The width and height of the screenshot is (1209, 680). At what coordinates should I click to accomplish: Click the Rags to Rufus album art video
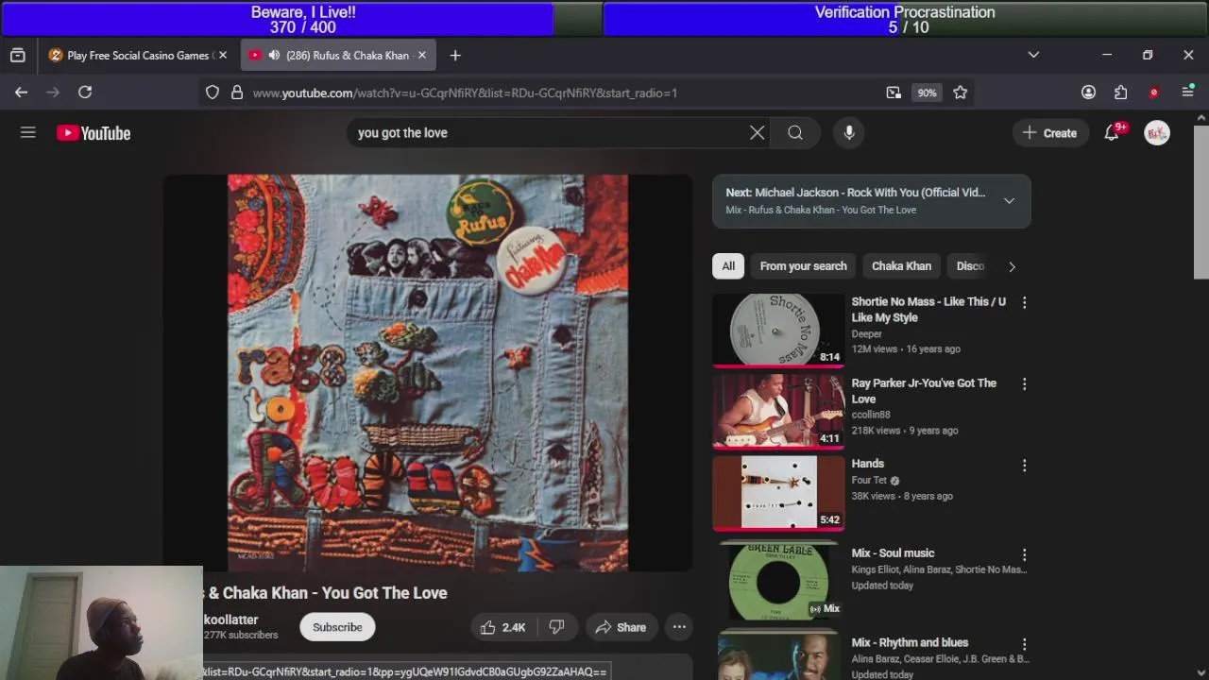click(x=428, y=373)
